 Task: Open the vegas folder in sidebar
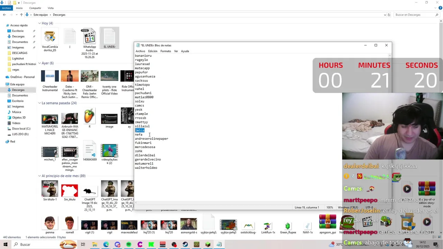[x=16, y=70]
